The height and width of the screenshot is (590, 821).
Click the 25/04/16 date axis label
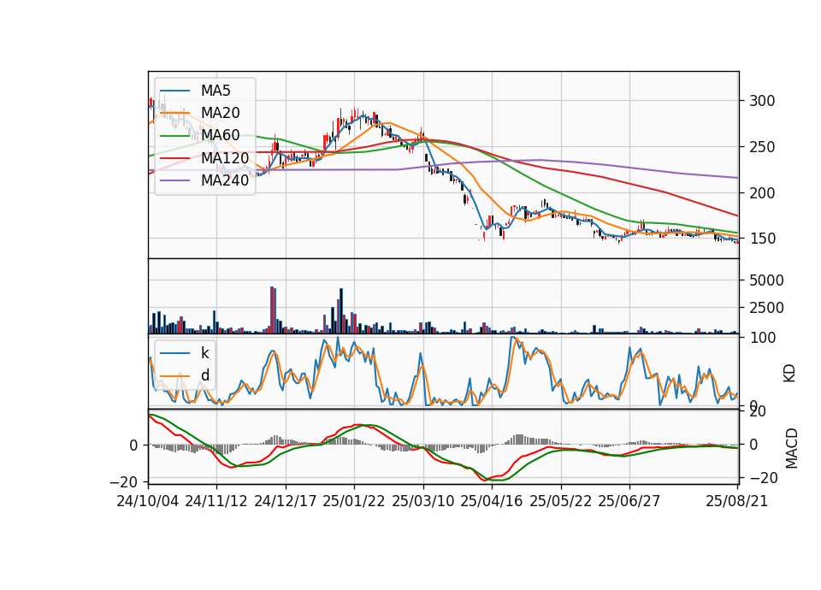click(492, 501)
